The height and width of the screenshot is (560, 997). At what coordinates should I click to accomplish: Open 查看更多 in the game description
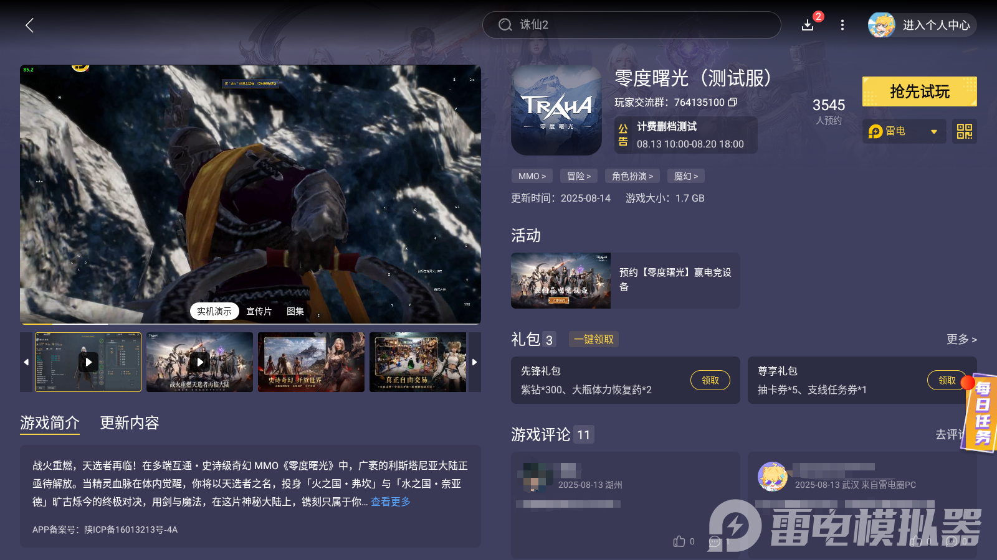coord(390,502)
